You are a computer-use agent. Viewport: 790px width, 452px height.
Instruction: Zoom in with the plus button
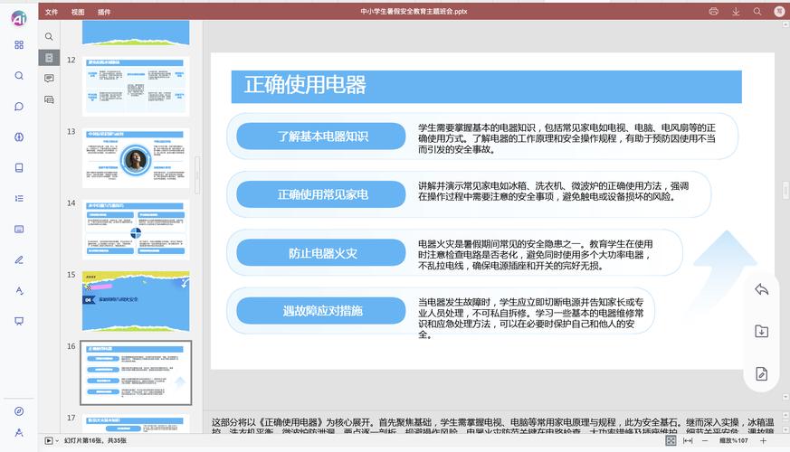pos(763,440)
